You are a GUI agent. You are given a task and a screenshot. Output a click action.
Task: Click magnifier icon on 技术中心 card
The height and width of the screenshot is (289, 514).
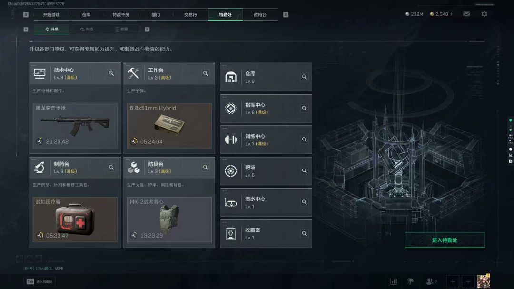click(111, 73)
